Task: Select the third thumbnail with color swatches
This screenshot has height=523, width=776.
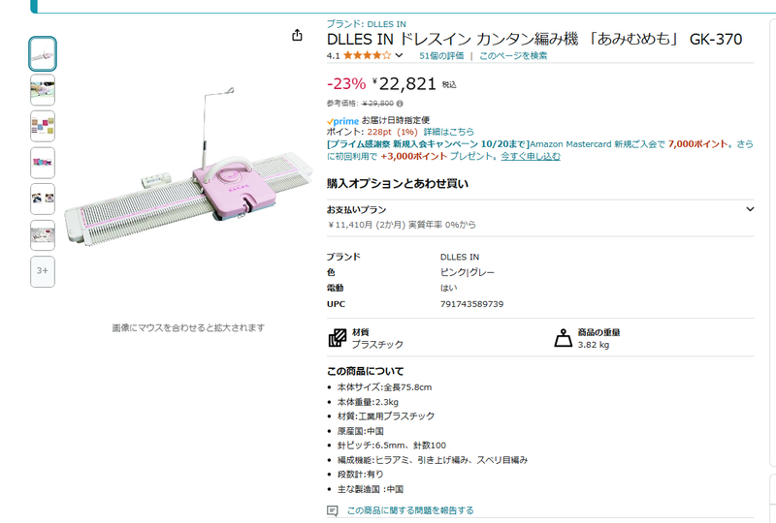Action: (x=43, y=127)
